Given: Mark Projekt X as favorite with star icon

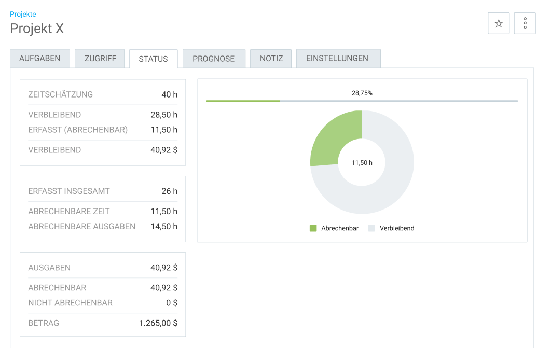Looking at the screenshot, I should pos(498,23).
